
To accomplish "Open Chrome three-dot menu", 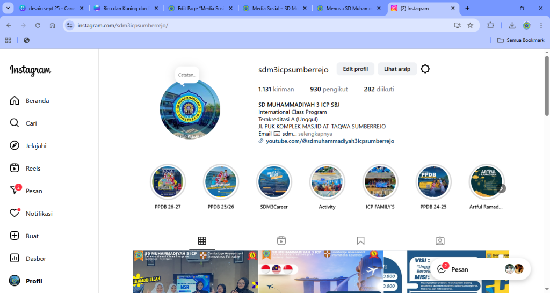I will [541, 25].
